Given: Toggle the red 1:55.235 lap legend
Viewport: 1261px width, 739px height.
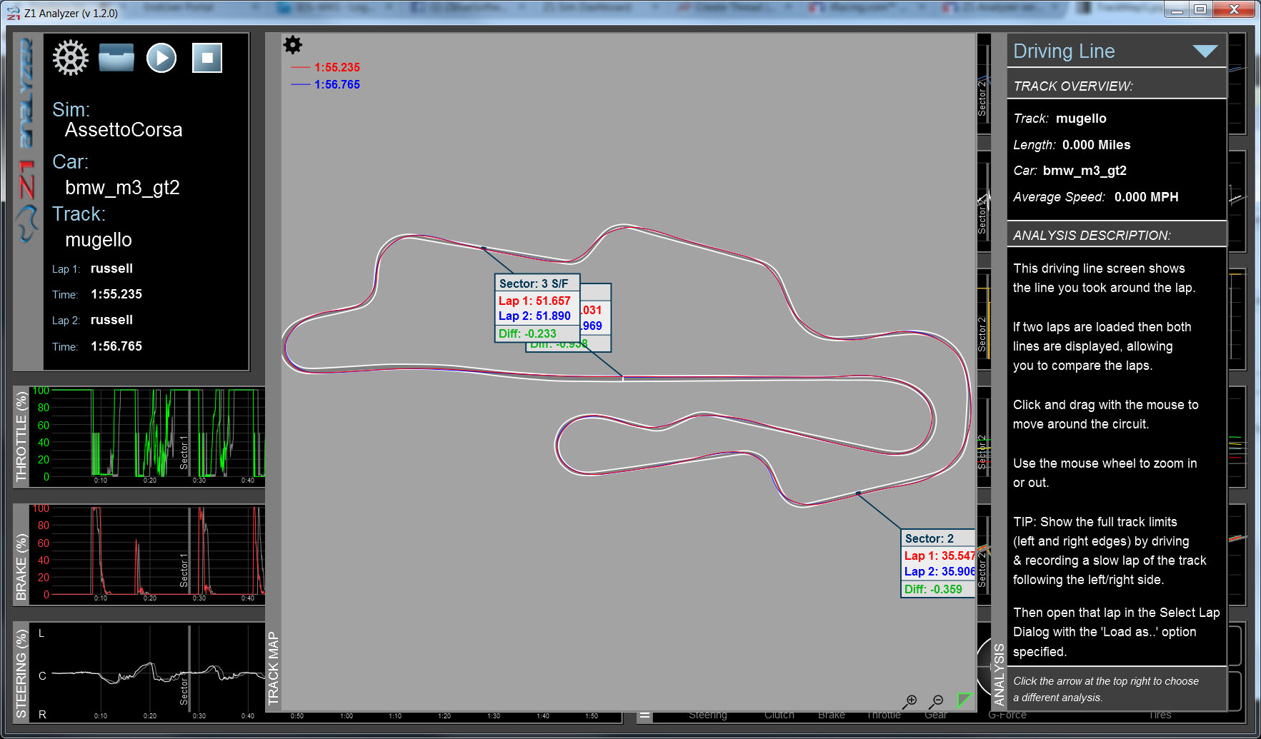Looking at the screenshot, I should point(326,67).
